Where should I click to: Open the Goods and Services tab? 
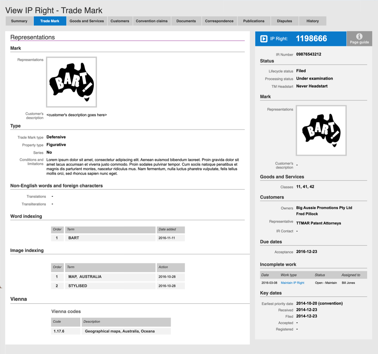tap(87, 21)
